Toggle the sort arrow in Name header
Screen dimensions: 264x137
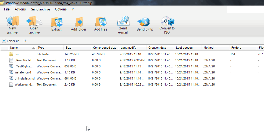coord(33,48)
